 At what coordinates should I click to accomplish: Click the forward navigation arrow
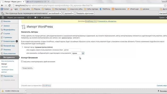6,5
